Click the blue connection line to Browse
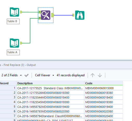 tap(63, 15)
